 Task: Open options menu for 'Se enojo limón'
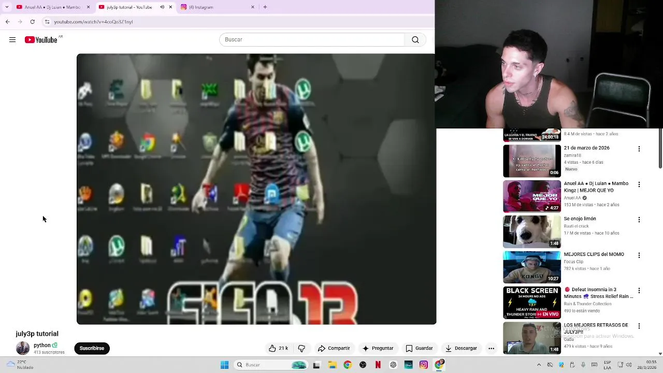tap(639, 220)
